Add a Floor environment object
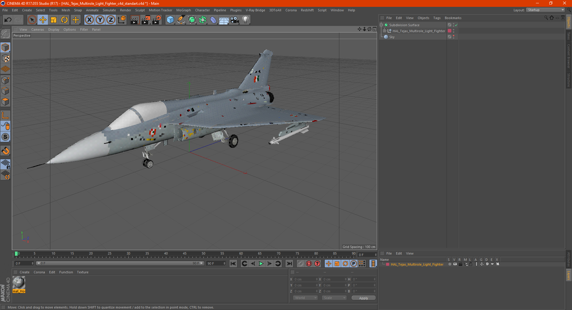The width and height of the screenshot is (572, 310). tap(224, 20)
